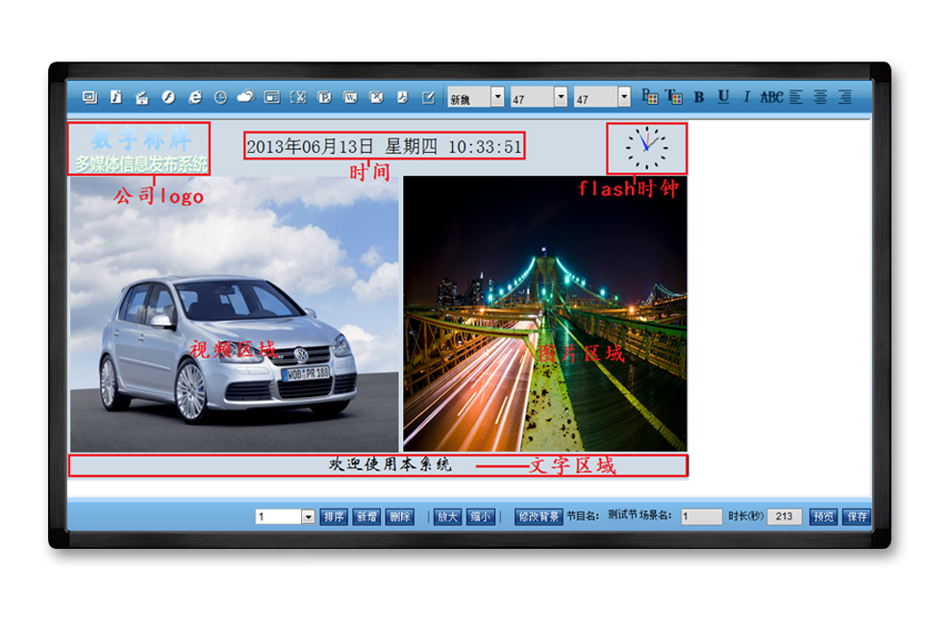Image resolution: width=952 pixels, height=620 pixels.
Task: Insert video with the clapperboard icon
Action: coord(142,97)
